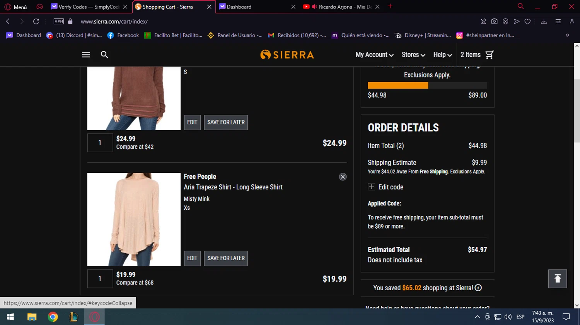This screenshot has width=580, height=325.
Task: Open Facebook bookmark
Action: [x=123, y=35]
